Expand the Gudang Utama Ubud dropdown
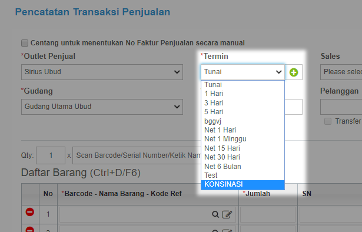Viewport: 362px width, 232px height. pyautogui.click(x=102, y=107)
